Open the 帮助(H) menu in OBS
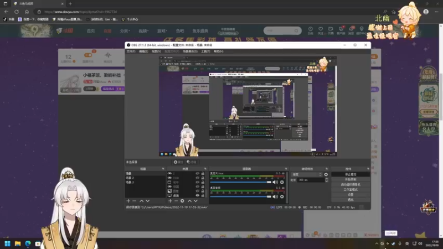443x249 pixels. [218, 51]
